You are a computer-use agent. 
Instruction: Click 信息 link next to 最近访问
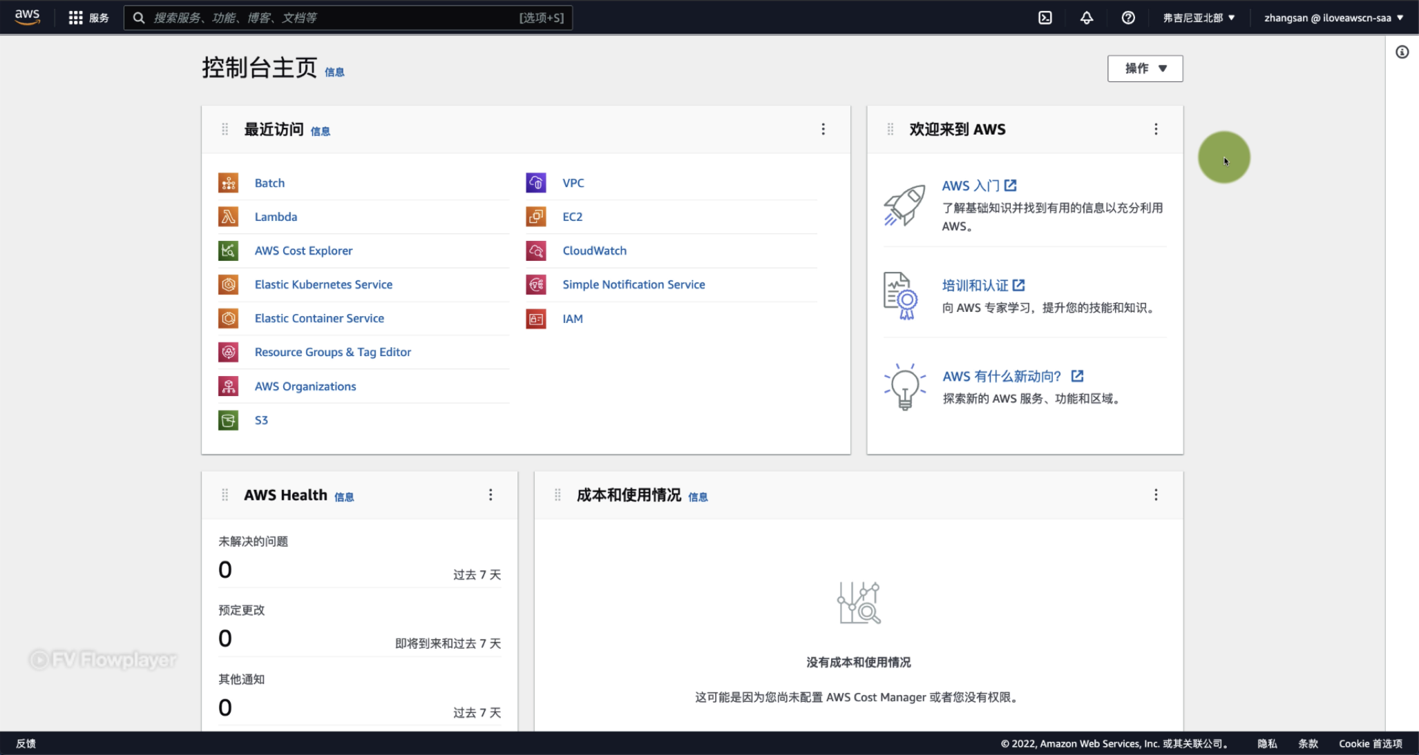pos(320,132)
